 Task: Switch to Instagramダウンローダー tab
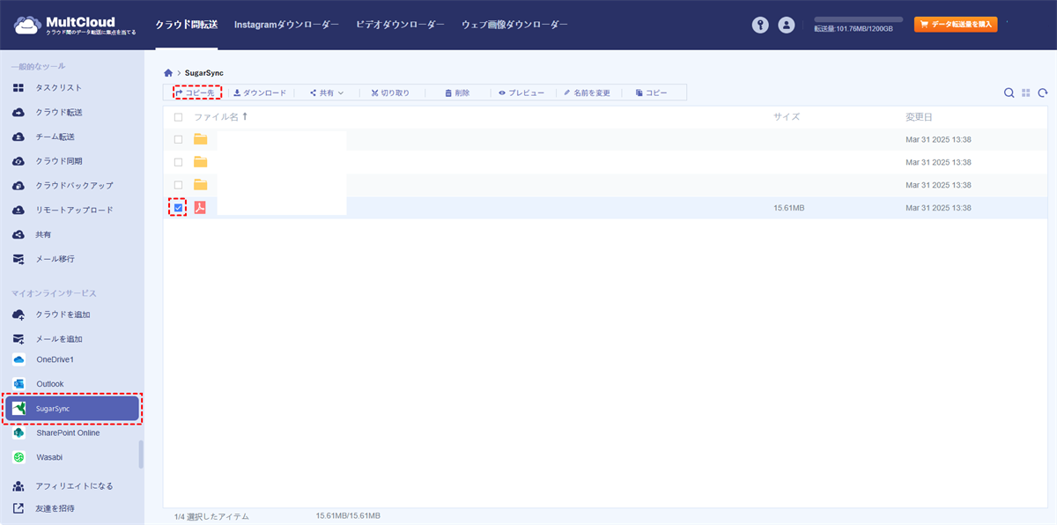286,25
